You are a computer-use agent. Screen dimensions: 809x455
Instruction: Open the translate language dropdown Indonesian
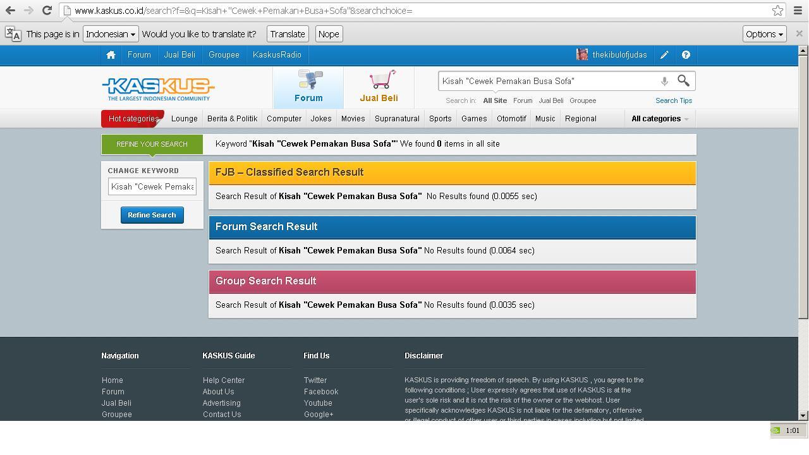click(111, 34)
